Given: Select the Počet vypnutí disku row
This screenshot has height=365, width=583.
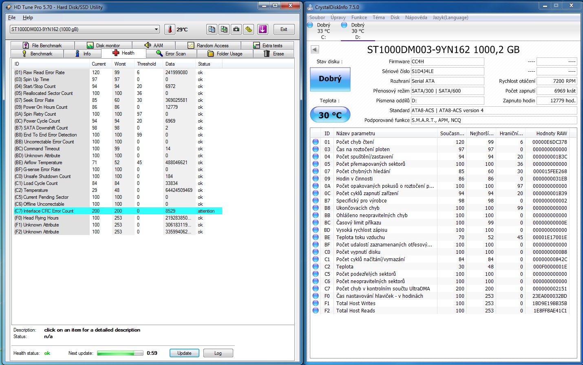Looking at the screenshot, I should 439,252.
